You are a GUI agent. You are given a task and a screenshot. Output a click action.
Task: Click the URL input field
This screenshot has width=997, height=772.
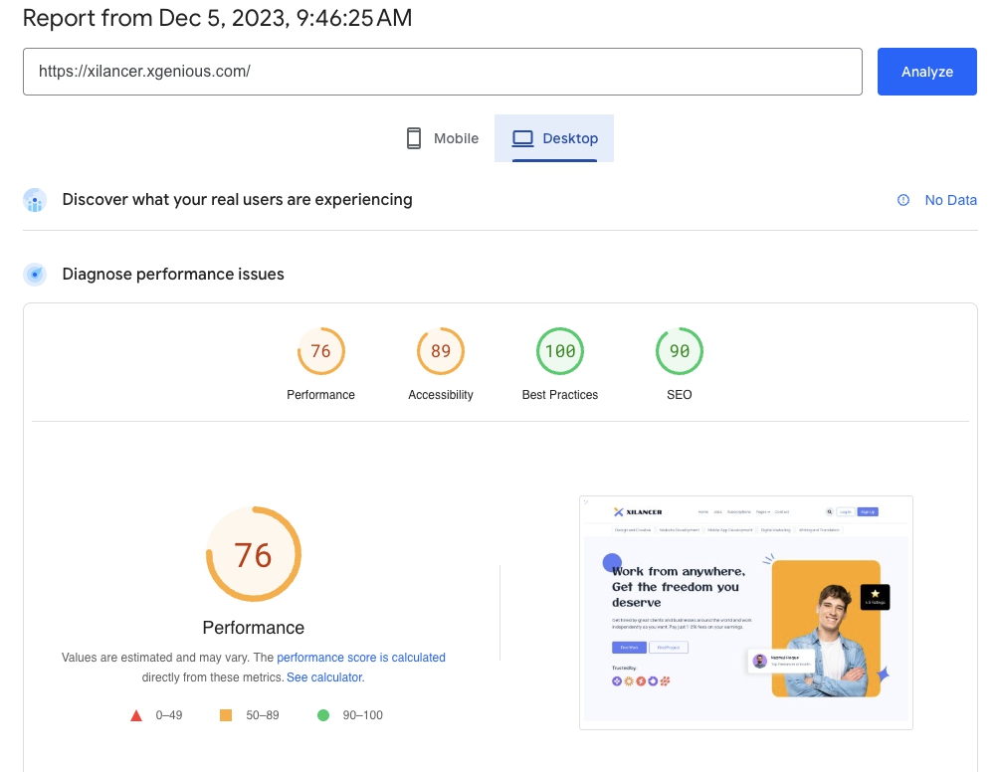coord(443,72)
